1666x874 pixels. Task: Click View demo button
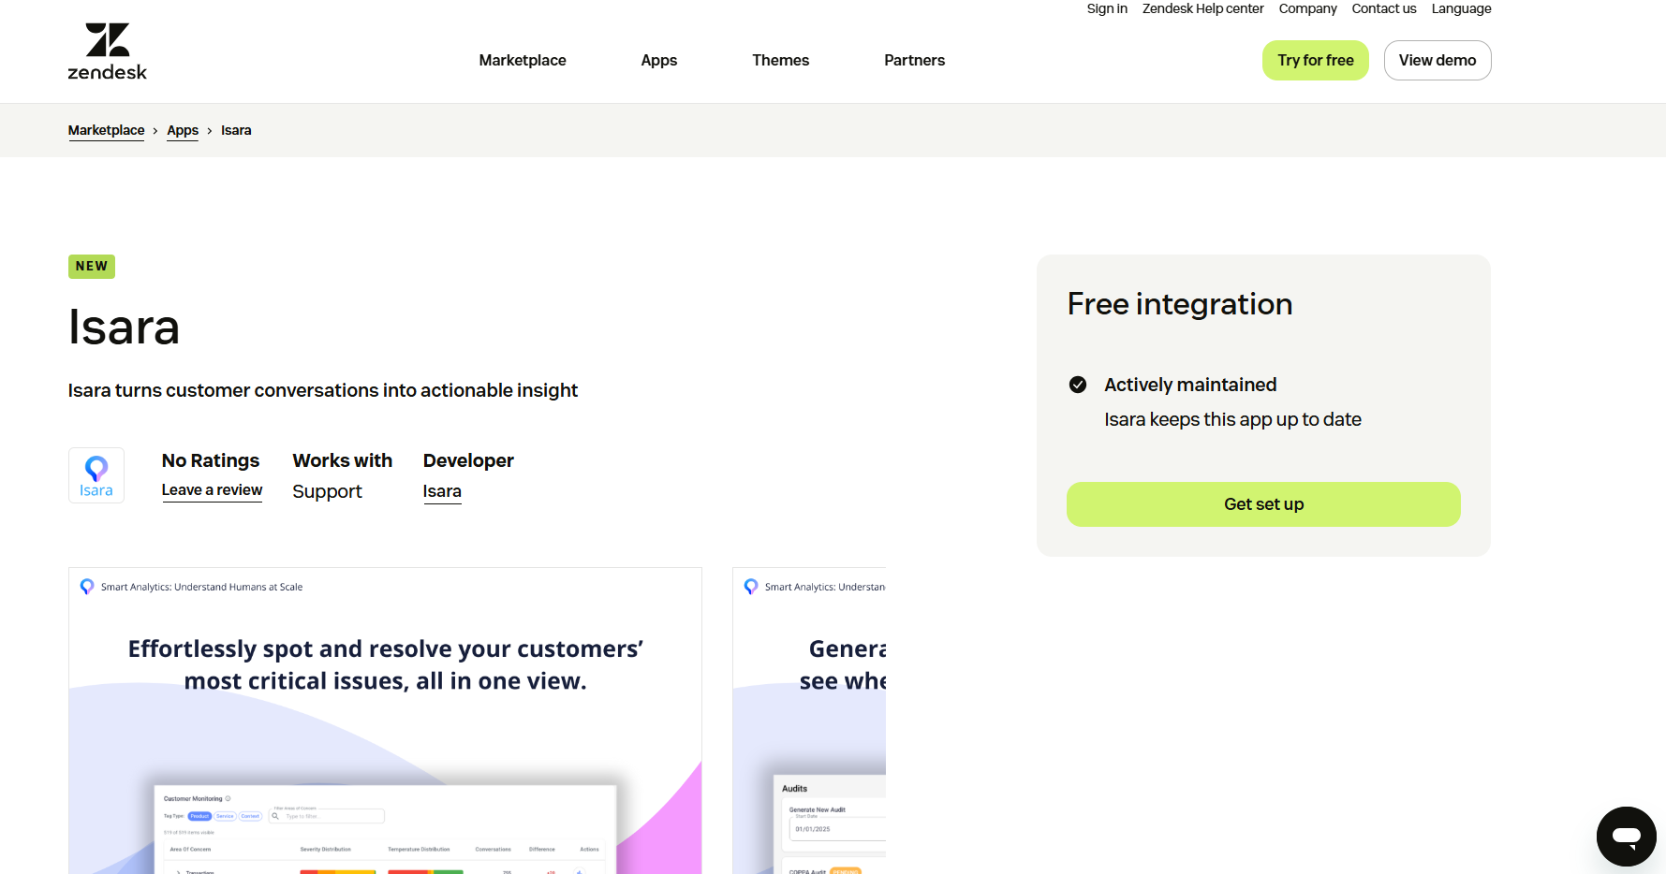1437,60
